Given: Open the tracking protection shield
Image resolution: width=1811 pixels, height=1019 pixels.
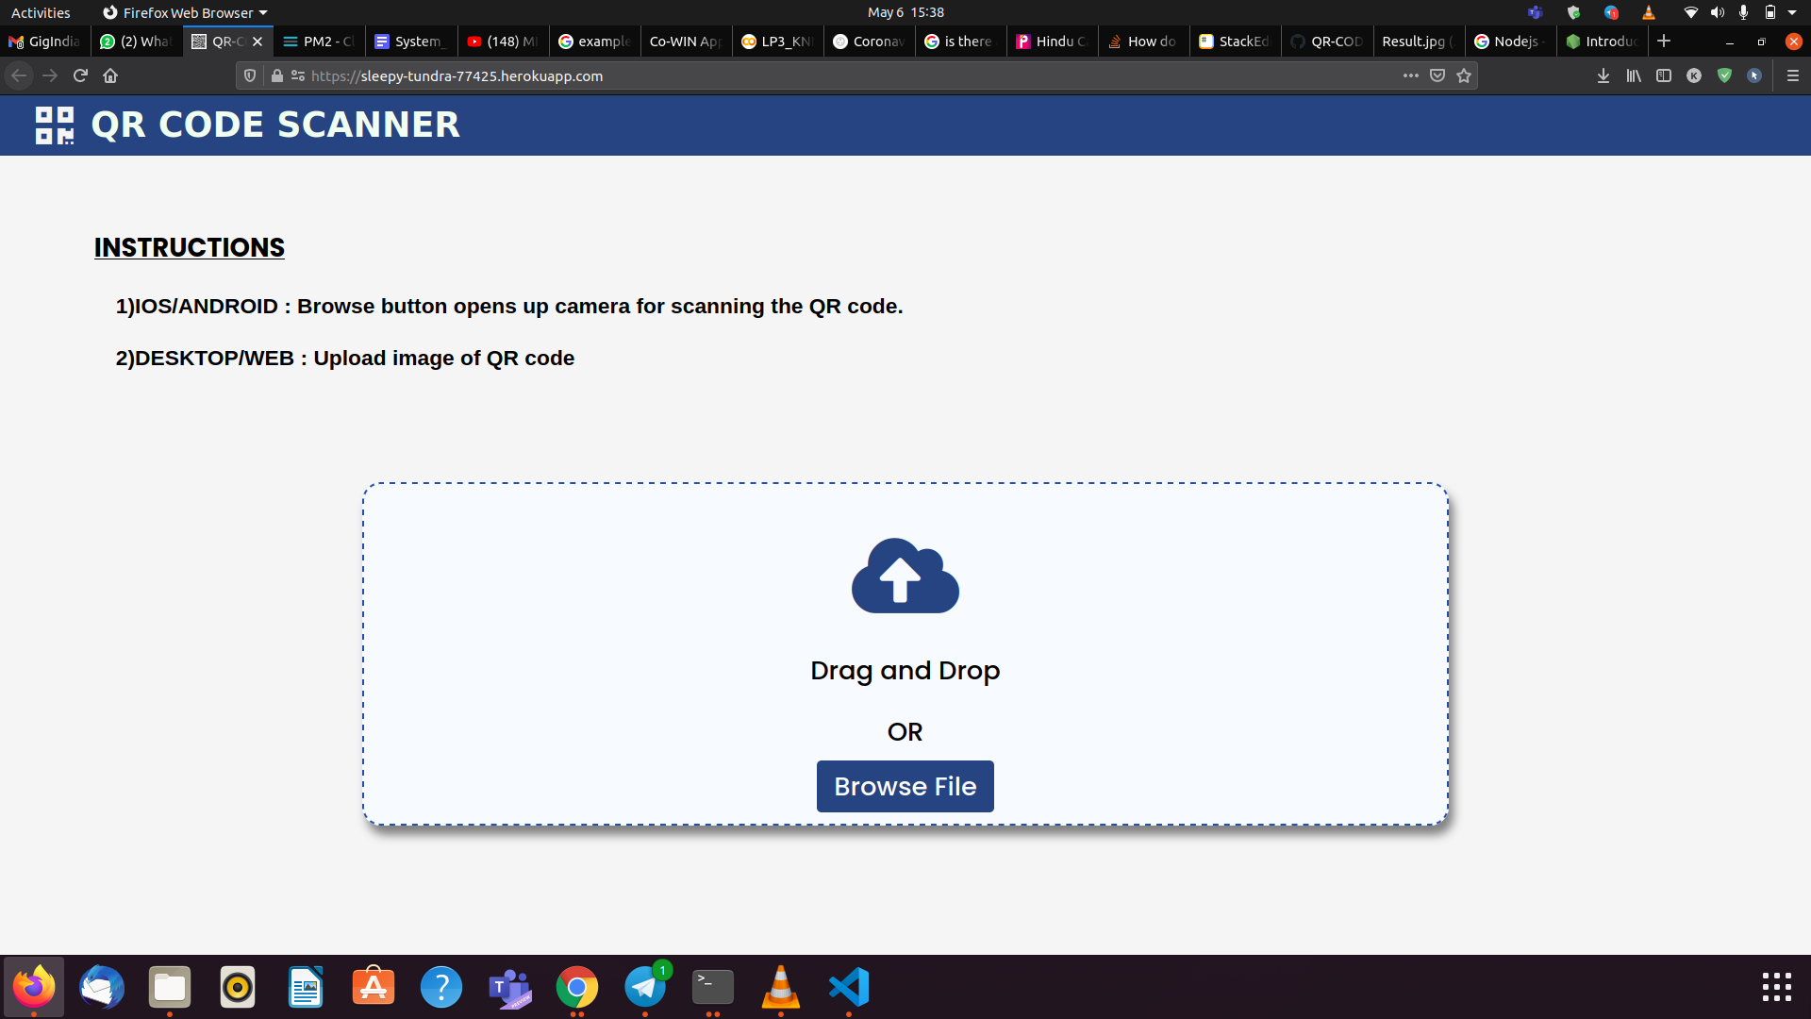Looking at the screenshot, I should tap(250, 75).
